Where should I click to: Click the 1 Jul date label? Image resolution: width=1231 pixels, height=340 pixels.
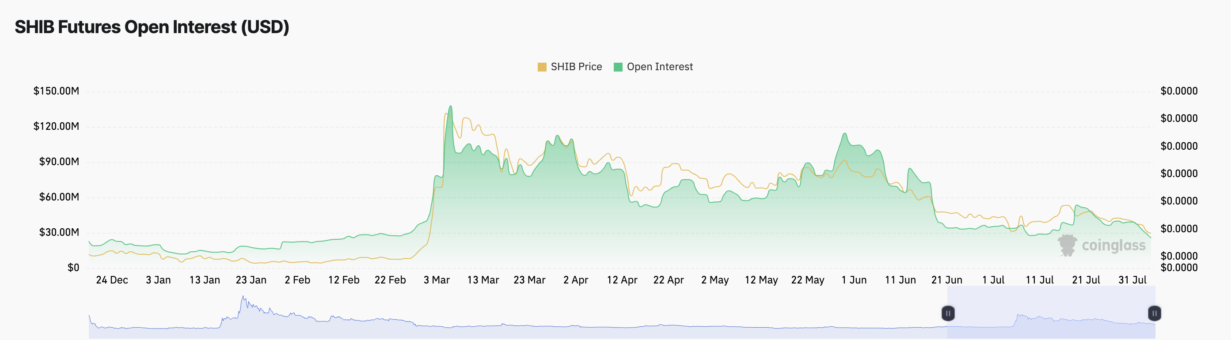(992, 280)
